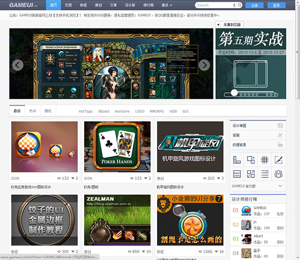Open the 教程 navigation item
This screenshot has width=300, height=260.
pos(83,5)
